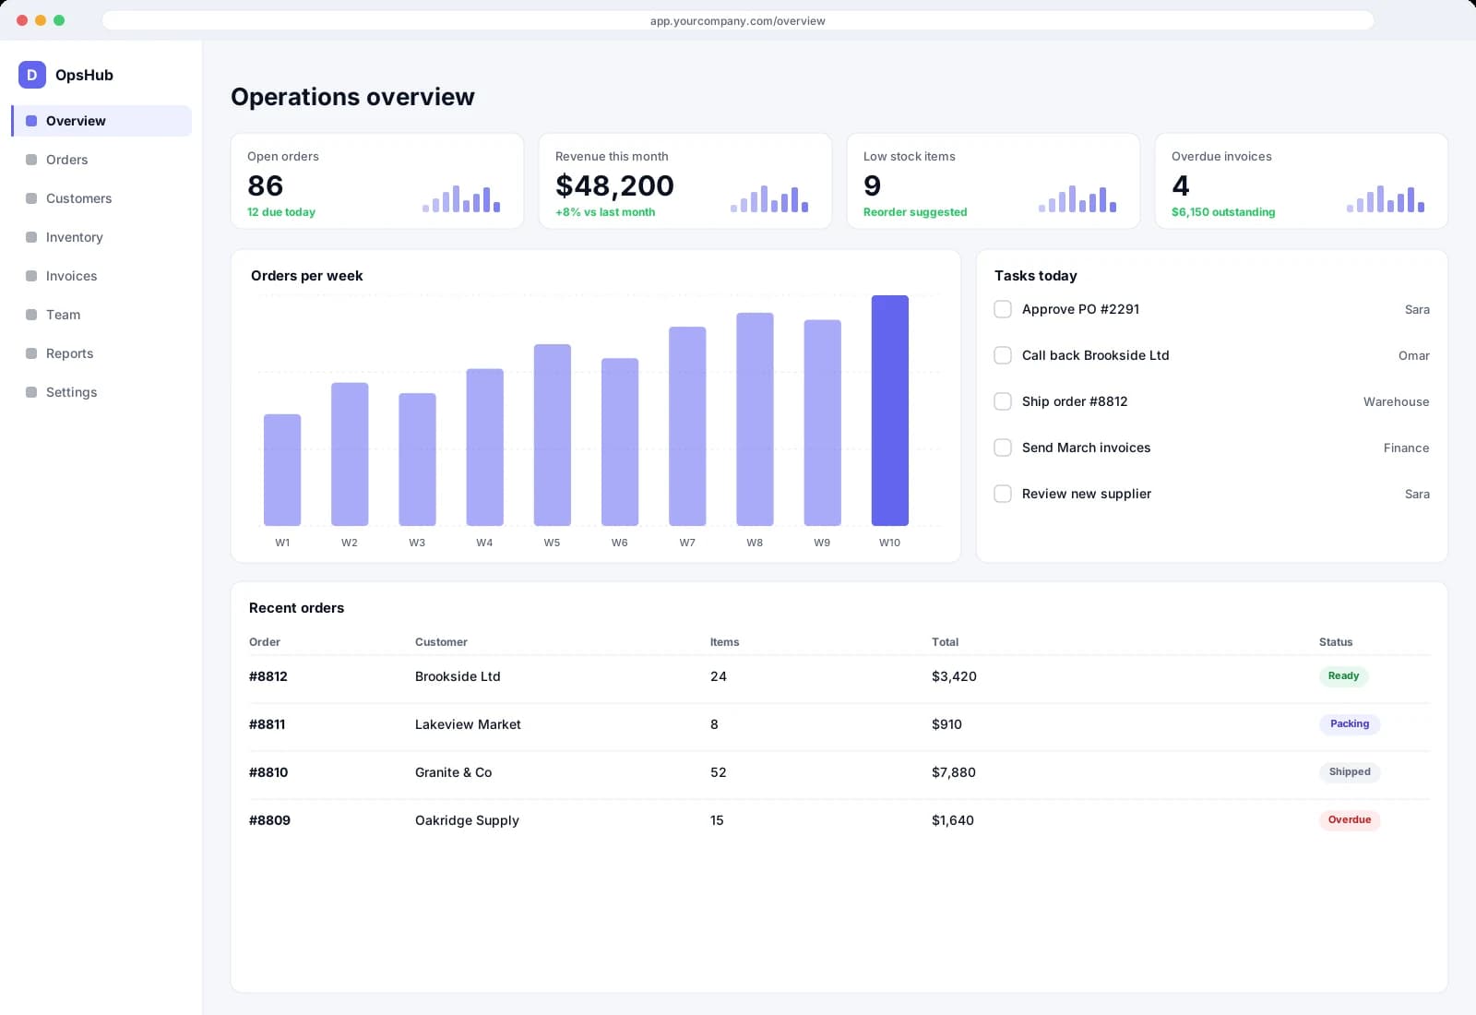This screenshot has width=1476, height=1015.
Task: Click the Overview sidebar icon
Action: (x=31, y=121)
